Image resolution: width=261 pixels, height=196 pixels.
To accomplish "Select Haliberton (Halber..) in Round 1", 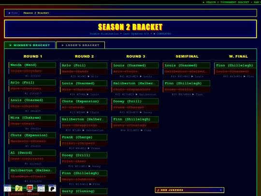I will click(32, 170).
